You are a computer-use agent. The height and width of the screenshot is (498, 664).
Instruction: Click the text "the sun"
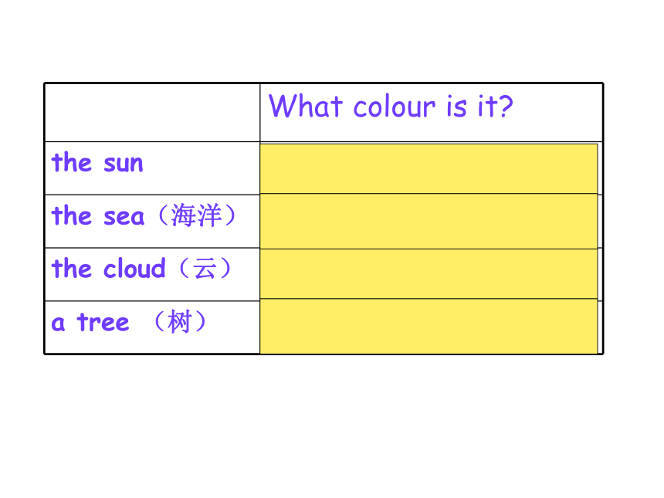(x=97, y=163)
